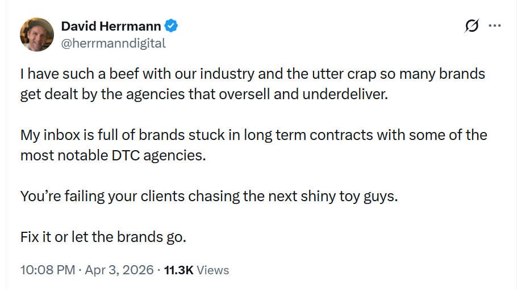Click the Apr 3, 2026 date
This screenshot has height=289, width=526.
[119, 270]
